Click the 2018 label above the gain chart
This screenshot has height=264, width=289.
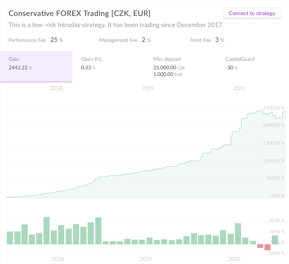point(56,88)
